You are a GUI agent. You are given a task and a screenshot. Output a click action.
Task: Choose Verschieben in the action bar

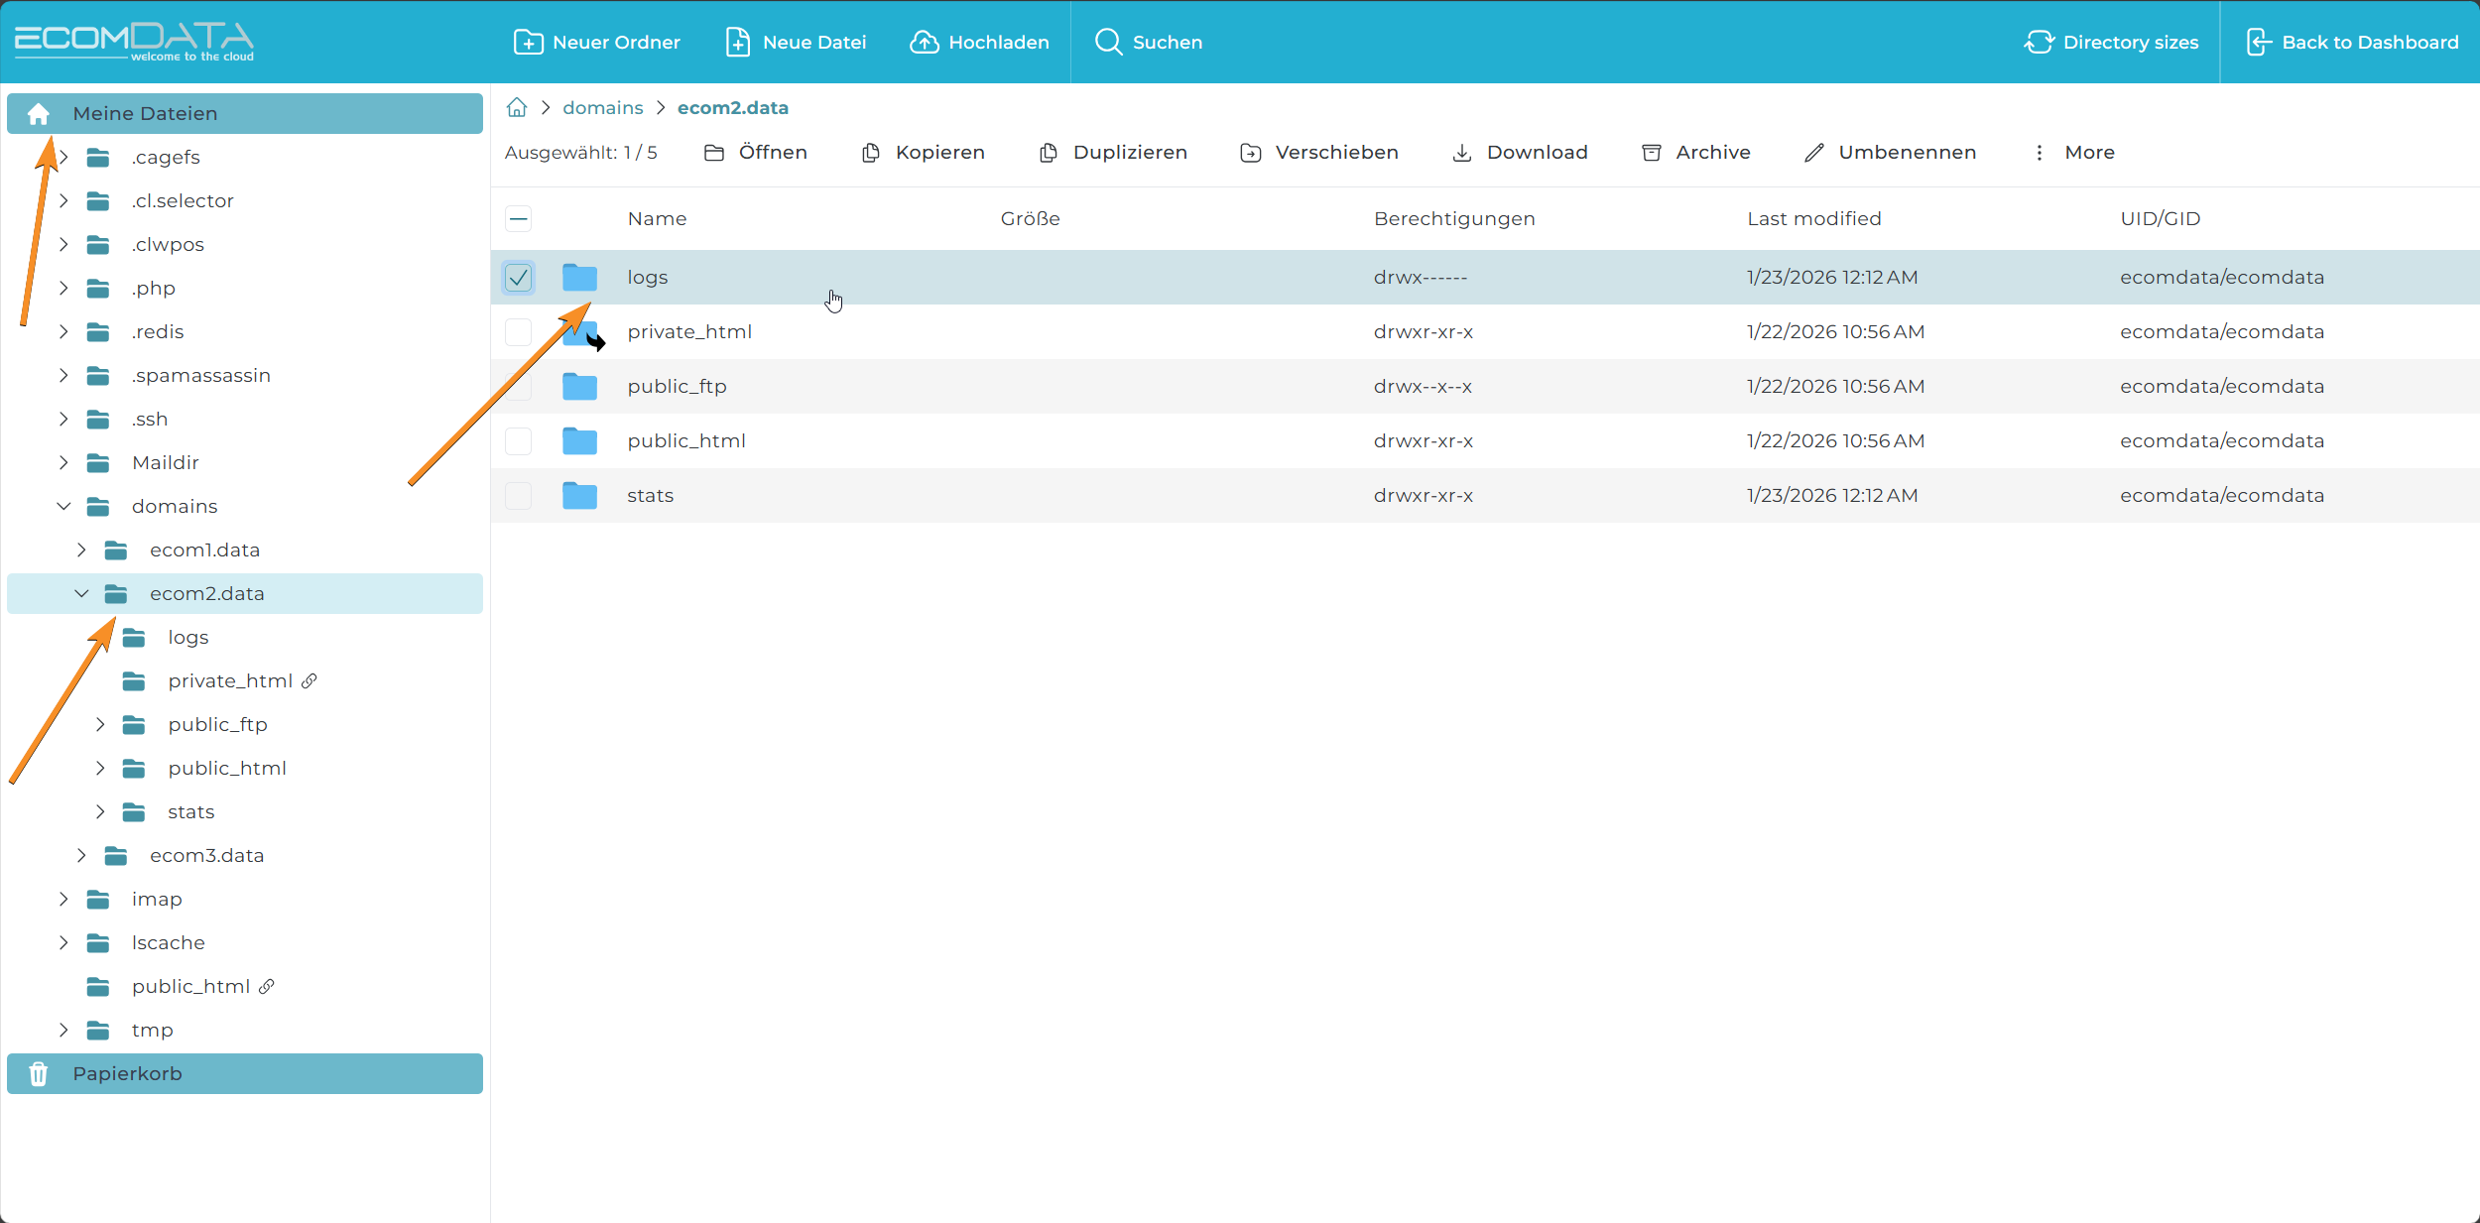click(1319, 153)
